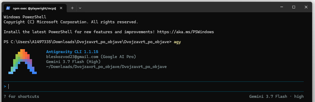Click the Antigravity pixel logo
Viewport: 315px width, 102px height.
click(22, 61)
